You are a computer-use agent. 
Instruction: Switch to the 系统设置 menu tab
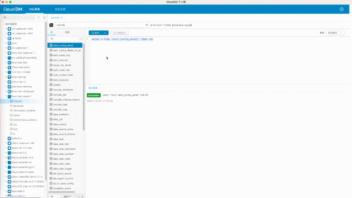(x=60, y=9)
